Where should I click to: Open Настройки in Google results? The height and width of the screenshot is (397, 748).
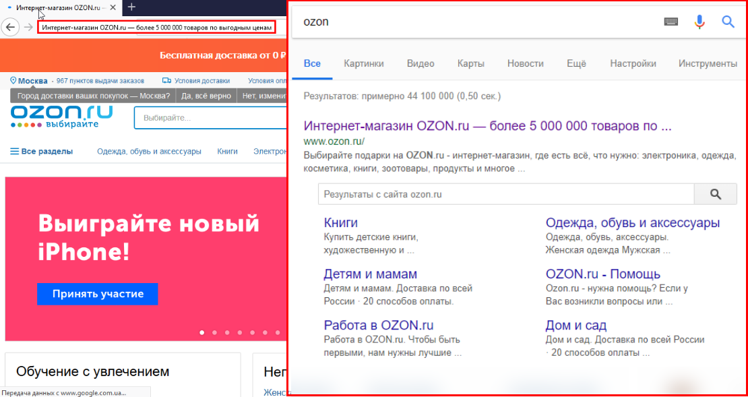633,63
